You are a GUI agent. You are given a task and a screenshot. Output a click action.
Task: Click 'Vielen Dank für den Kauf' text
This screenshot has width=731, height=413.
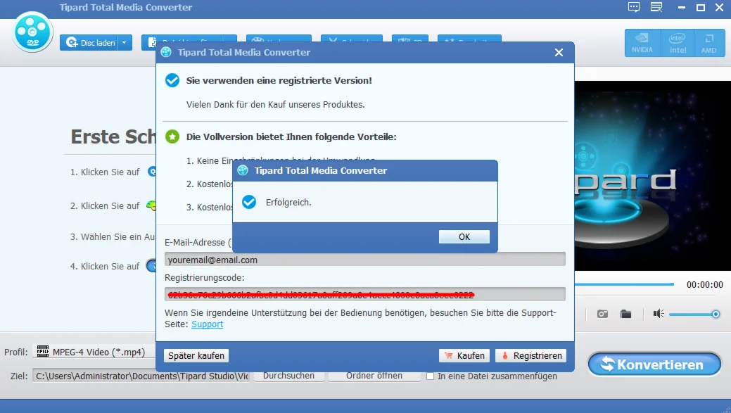275,104
